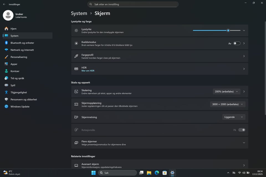Open the Skalering 200% dropdown
The width and height of the screenshot is (266, 177).
[226, 92]
